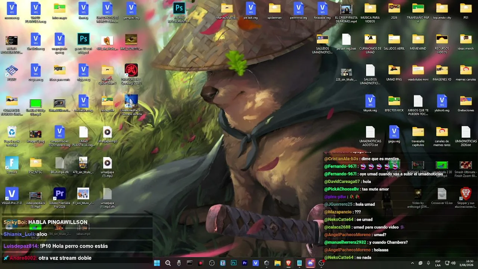Screen dimensions: 478x269
Task: Select the UnleashedReco Sonic shortcut
Action: (x=131, y=105)
